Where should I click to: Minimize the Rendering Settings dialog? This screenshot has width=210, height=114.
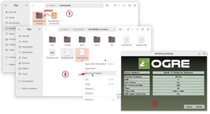[199, 54]
